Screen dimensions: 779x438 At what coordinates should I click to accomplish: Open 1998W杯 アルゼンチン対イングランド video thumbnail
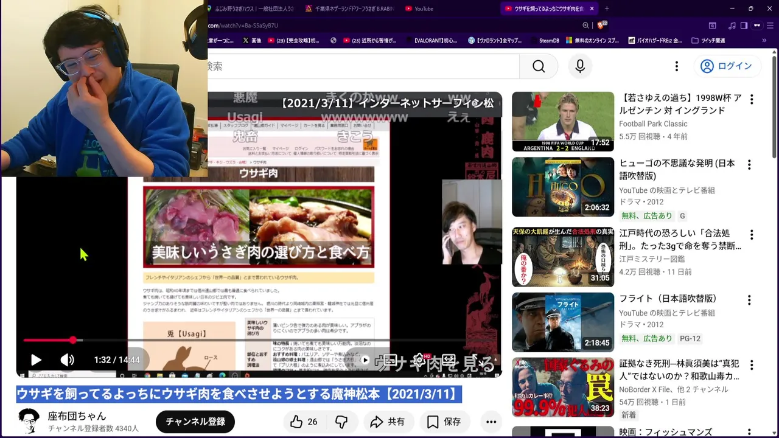point(563,122)
